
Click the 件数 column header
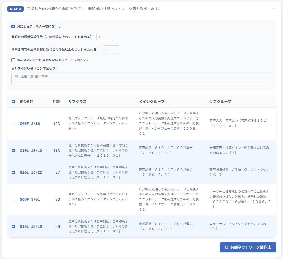tap(56, 102)
